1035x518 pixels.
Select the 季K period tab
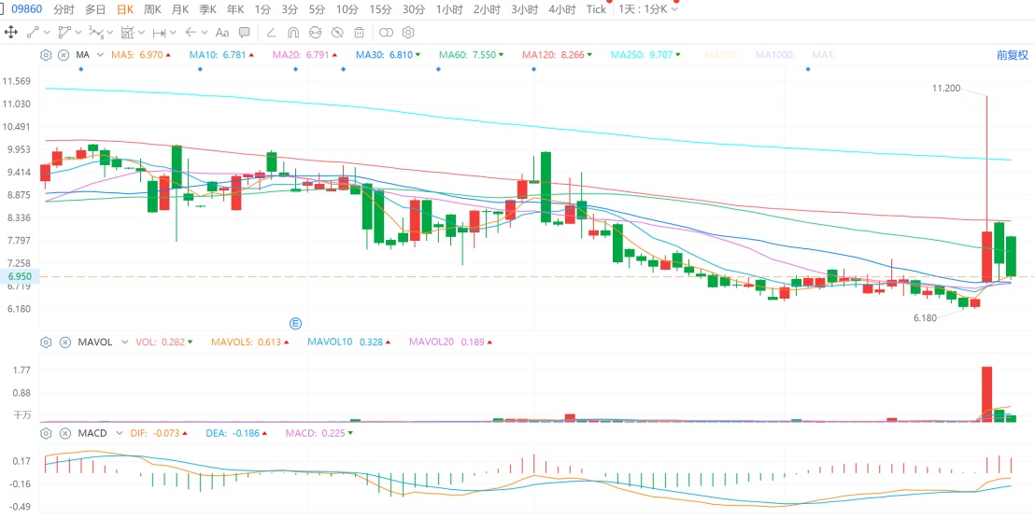pos(208,9)
